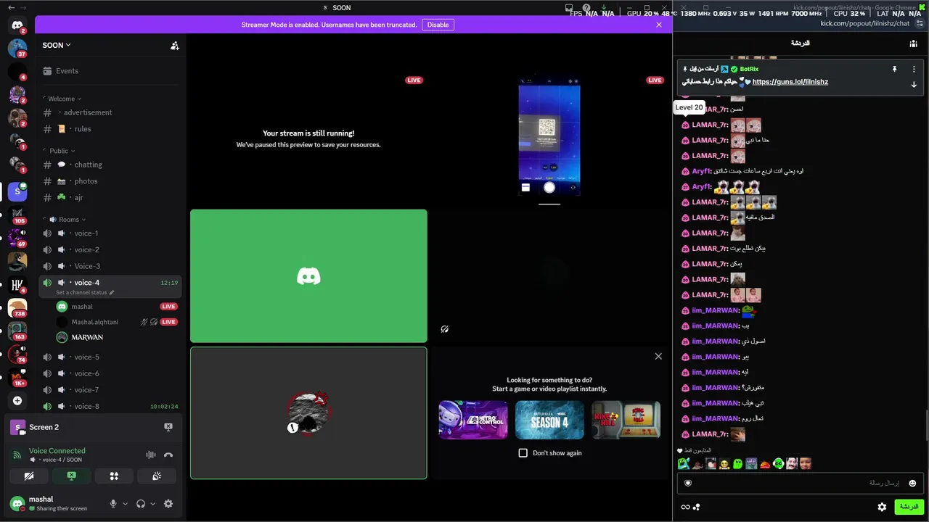The width and height of the screenshot is (929, 522).
Task: Join the voice-7 channel
Action: (x=110, y=390)
